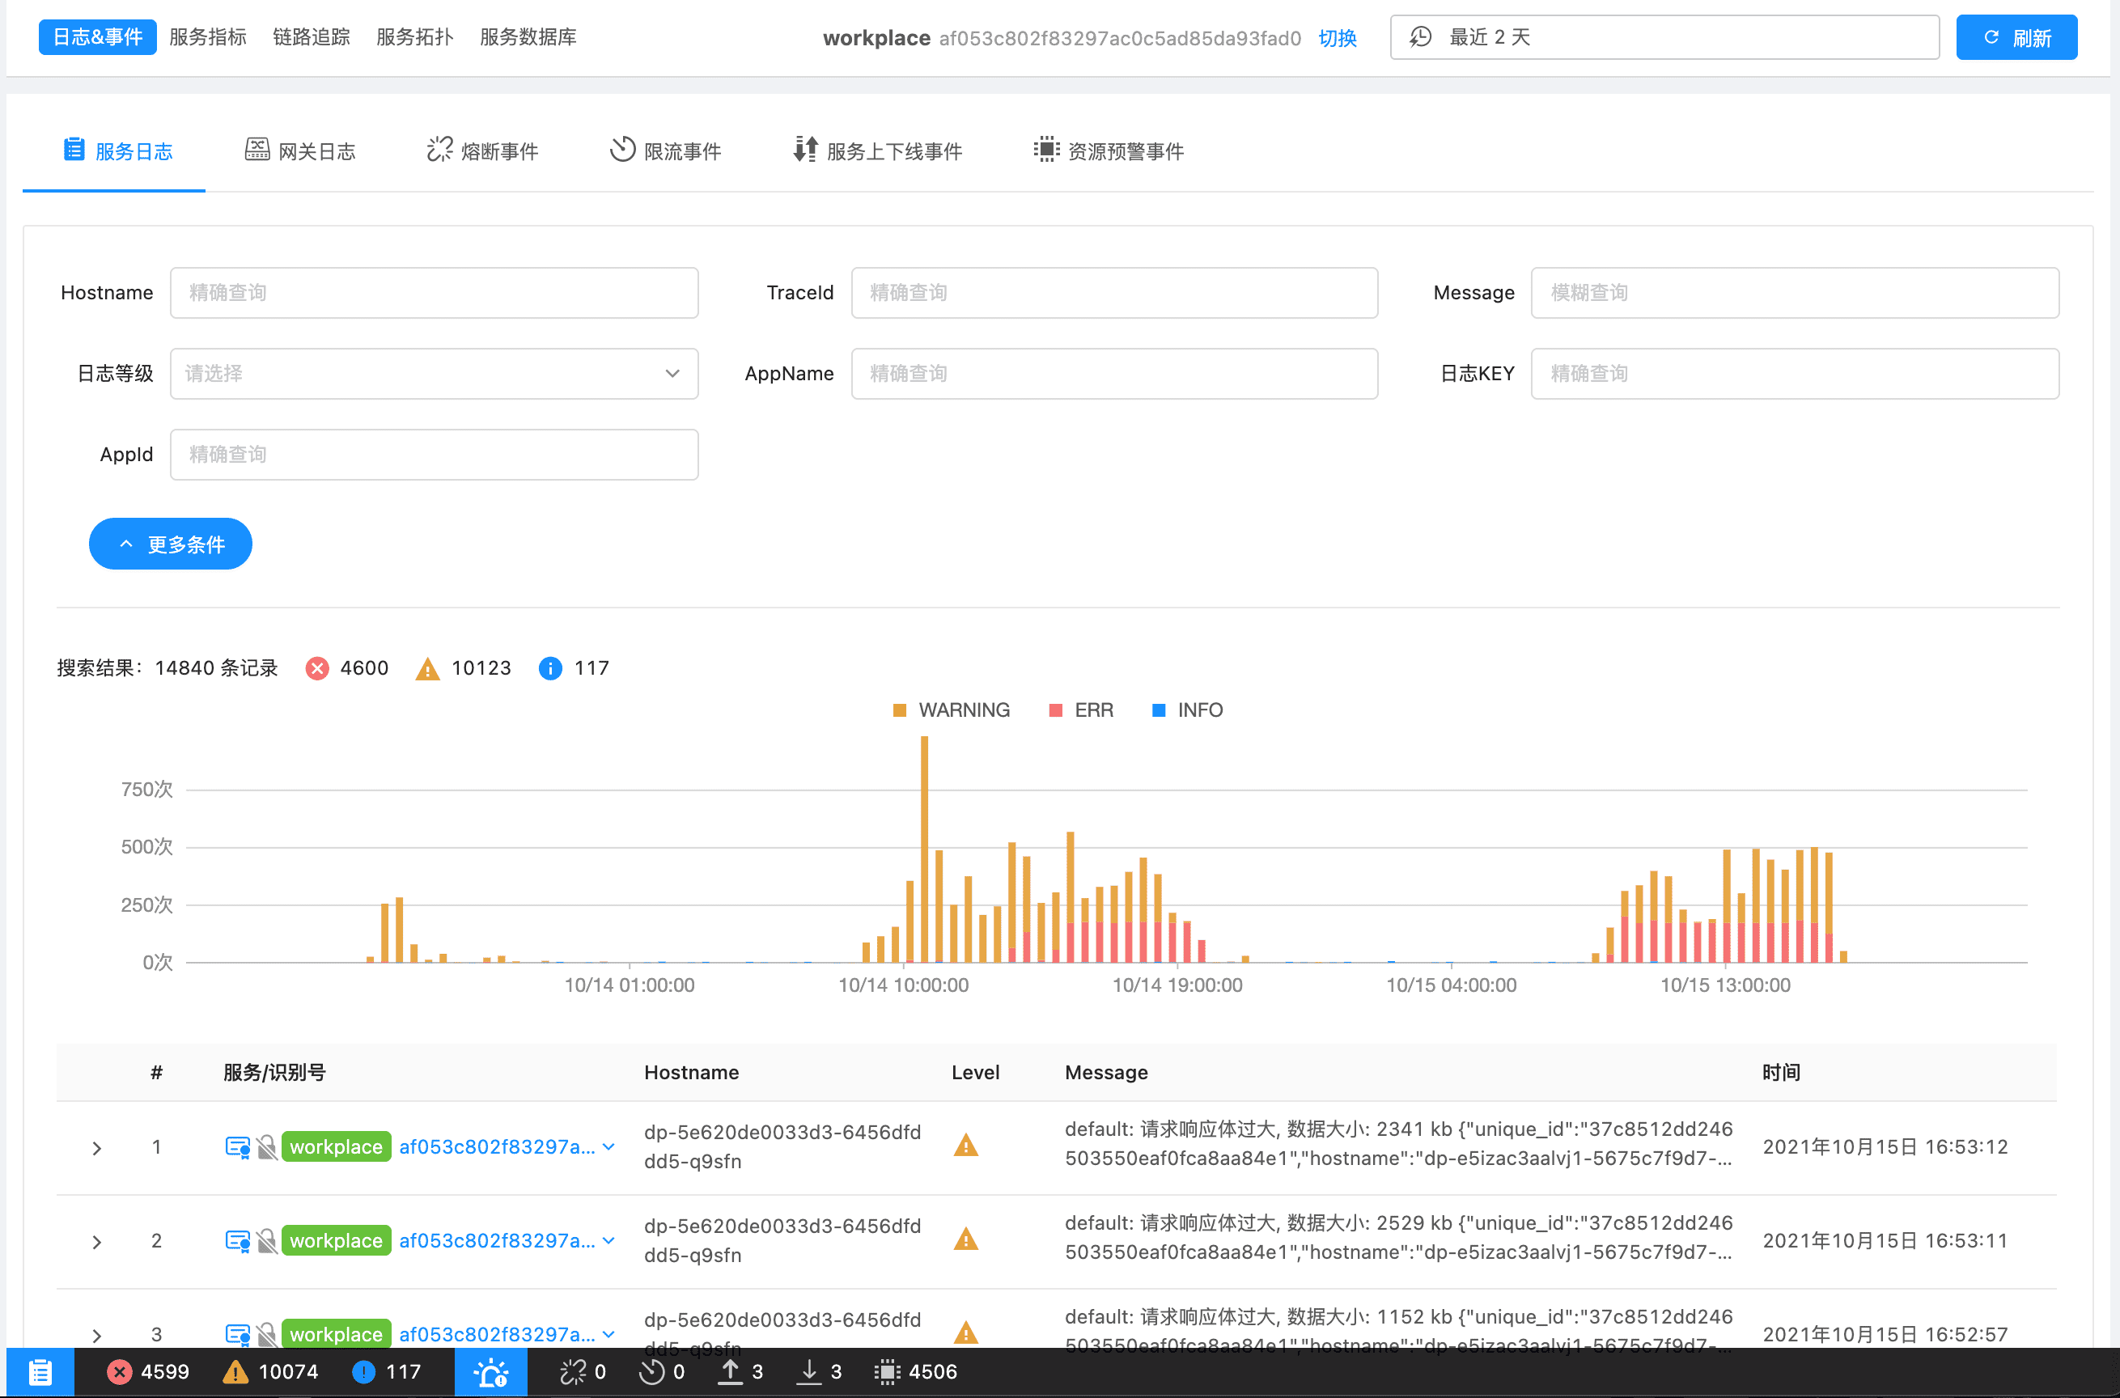Click the warning level icon in row 1
This screenshot has width=2120, height=1398.
[x=965, y=1146]
